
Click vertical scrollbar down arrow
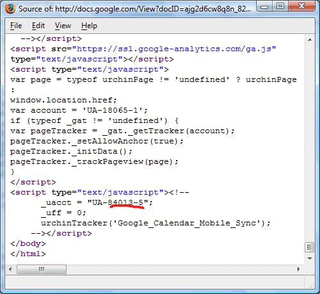[x=310, y=258]
